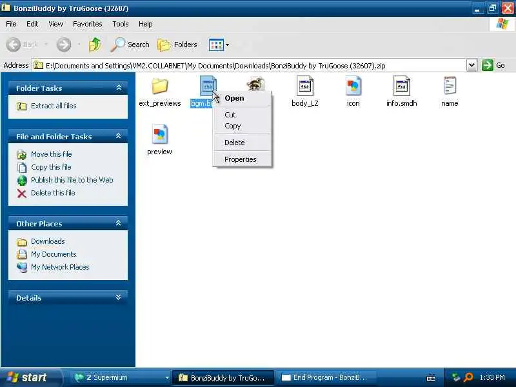Go to My Documents in Other Places
The image size is (516, 387).
[x=54, y=254]
